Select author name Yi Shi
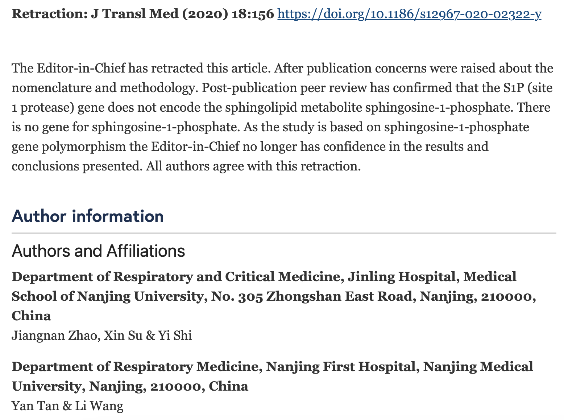 click(x=175, y=335)
